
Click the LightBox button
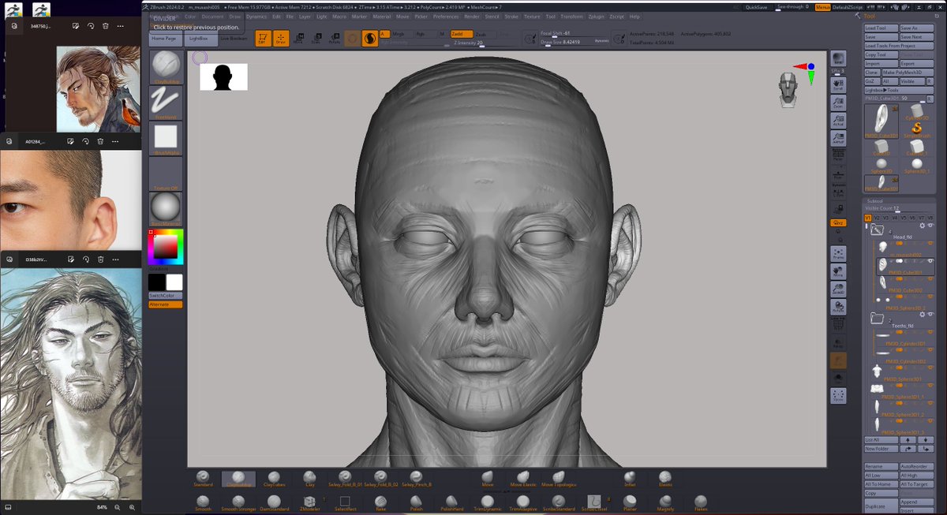click(201, 39)
